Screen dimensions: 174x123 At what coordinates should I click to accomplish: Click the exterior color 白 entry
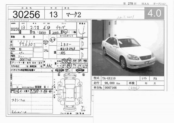coord(20,49)
